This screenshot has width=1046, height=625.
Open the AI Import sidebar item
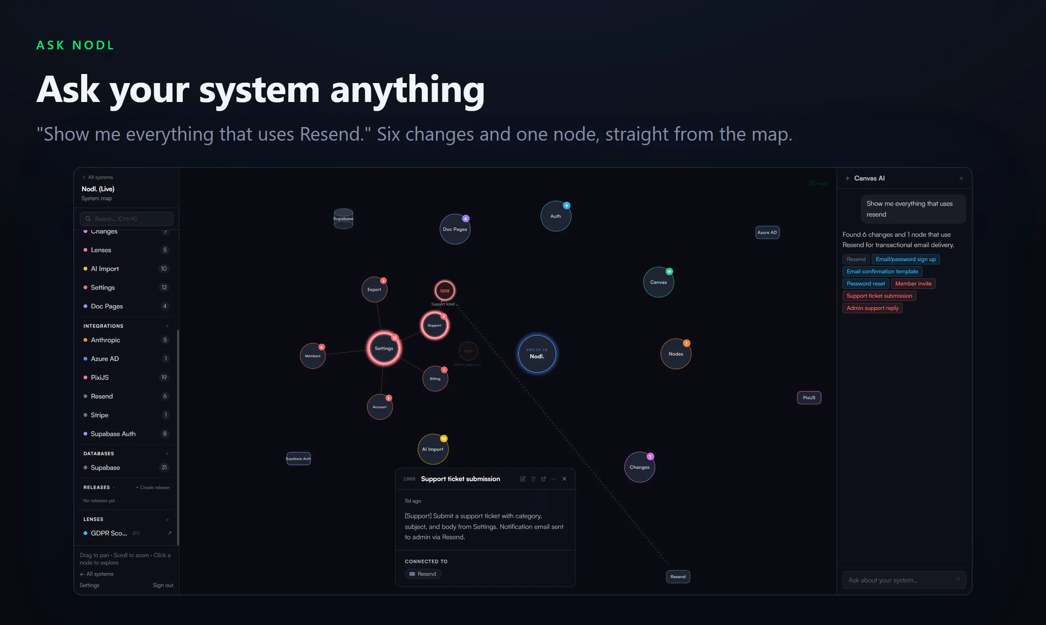point(126,269)
